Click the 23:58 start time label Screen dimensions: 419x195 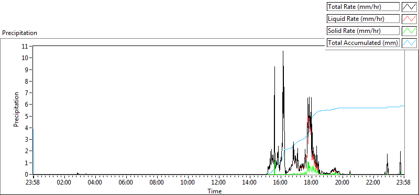click(x=33, y=183)
